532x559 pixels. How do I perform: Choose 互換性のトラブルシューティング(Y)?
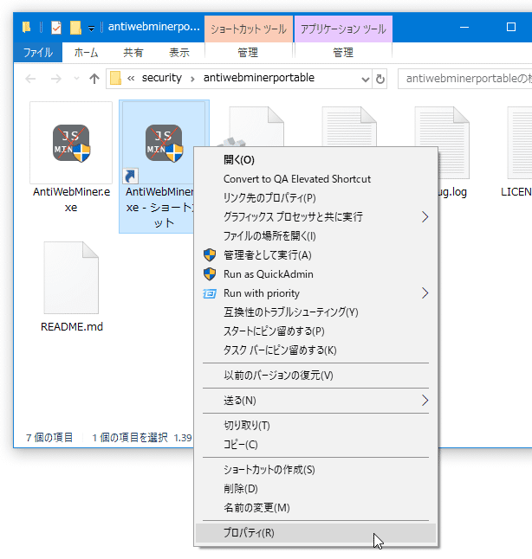[x=315, y=312]
